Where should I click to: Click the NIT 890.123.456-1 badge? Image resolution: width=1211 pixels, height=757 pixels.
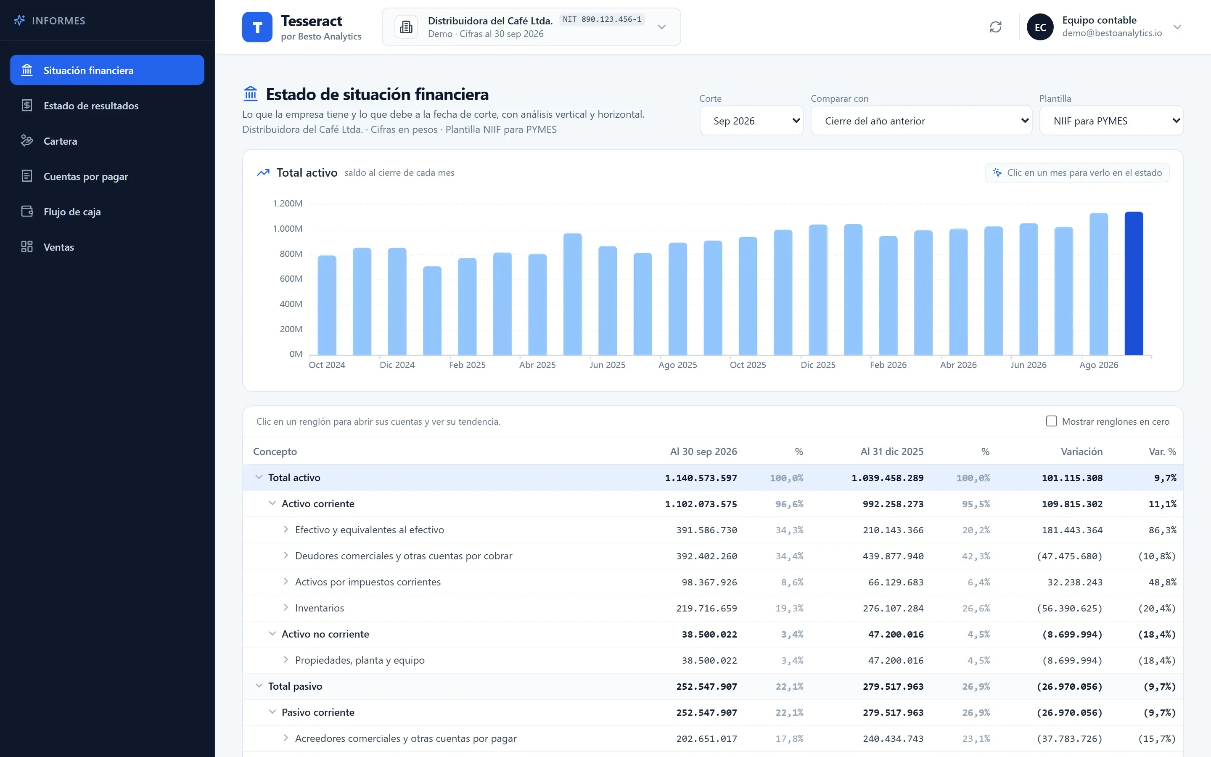[602, 19]
